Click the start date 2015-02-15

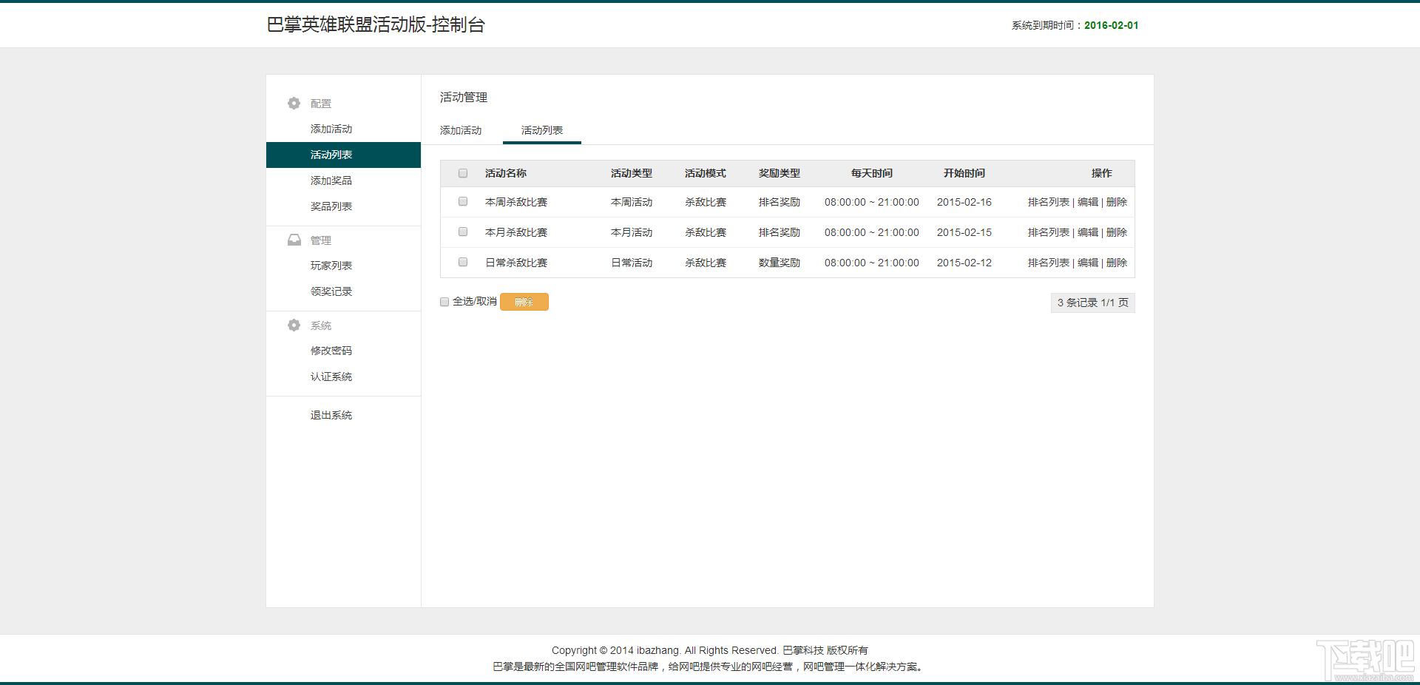coord(964,232)
